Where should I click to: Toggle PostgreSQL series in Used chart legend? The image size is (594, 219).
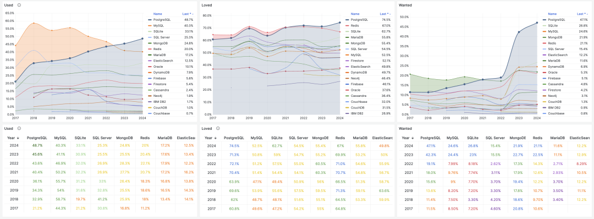click(162, 19)
